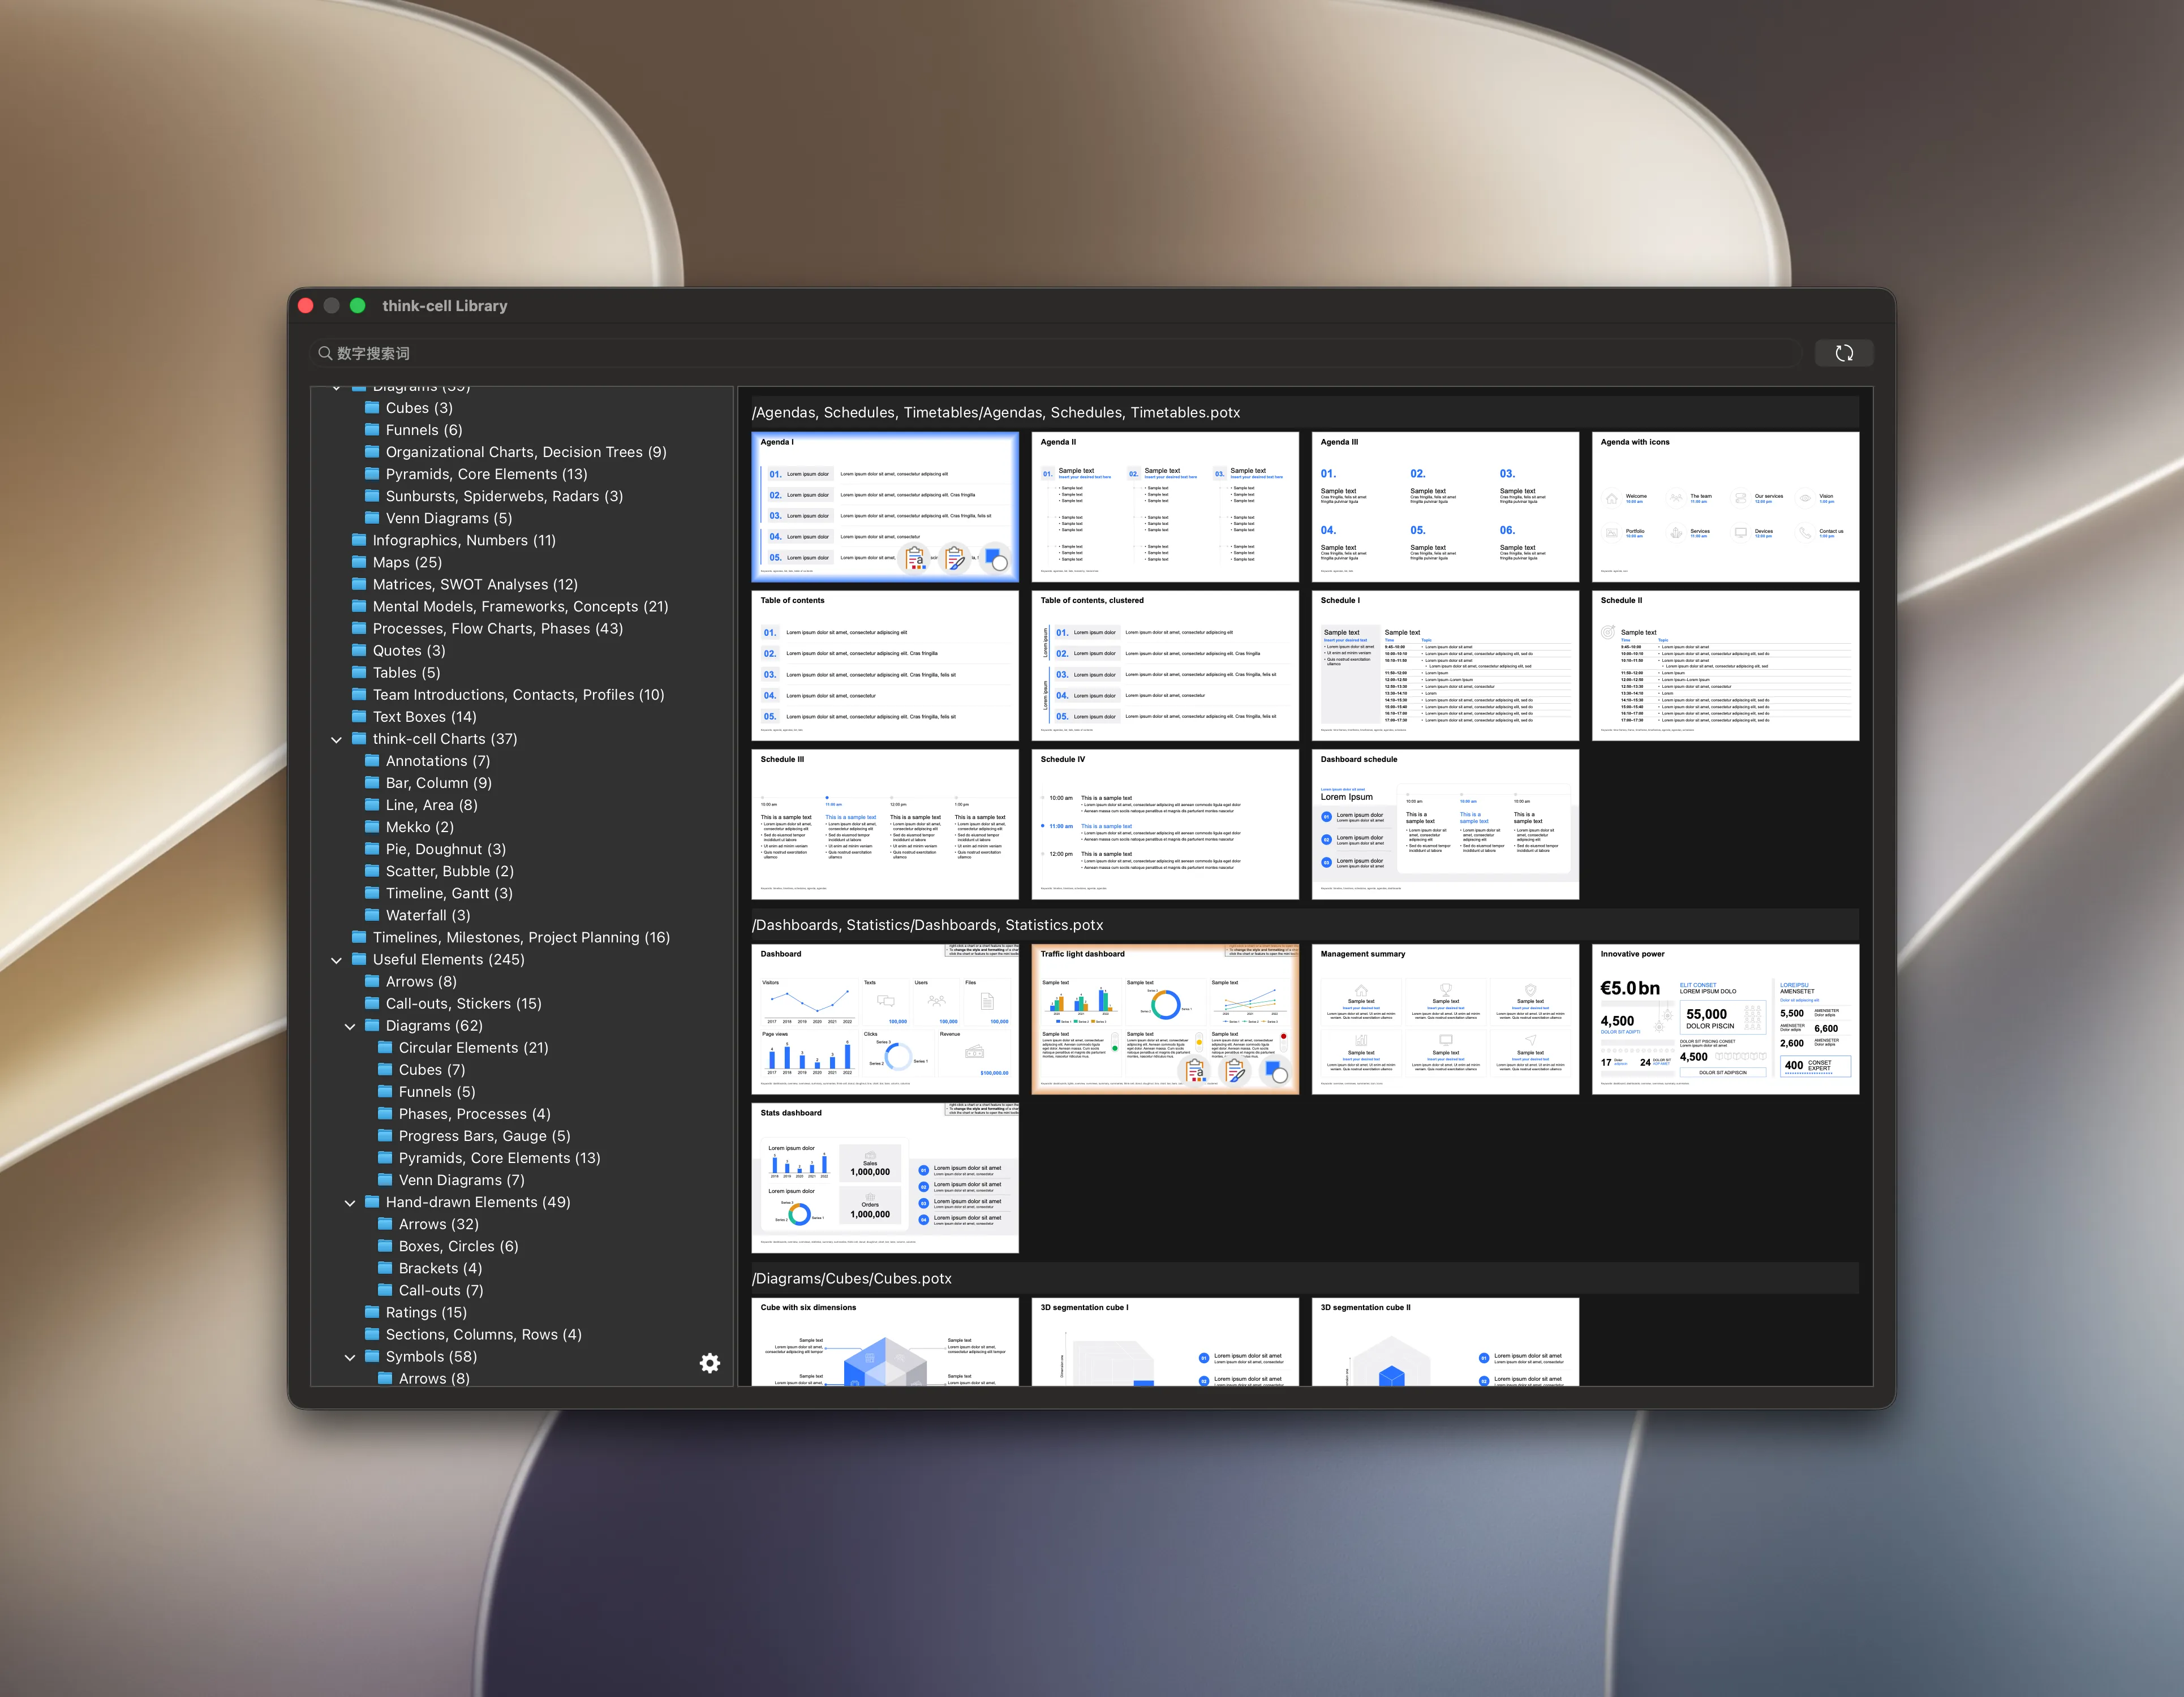This screenshot has width=2184, height=1697.
Task: Click paintbrush clipboard icon on Traffic light dashboard
Action: [x=1236, y=1071]
